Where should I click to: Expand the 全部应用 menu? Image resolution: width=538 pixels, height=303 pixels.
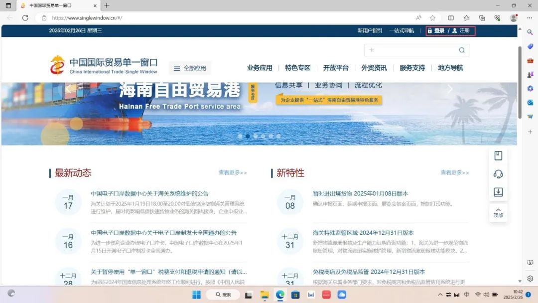[190, 68]
